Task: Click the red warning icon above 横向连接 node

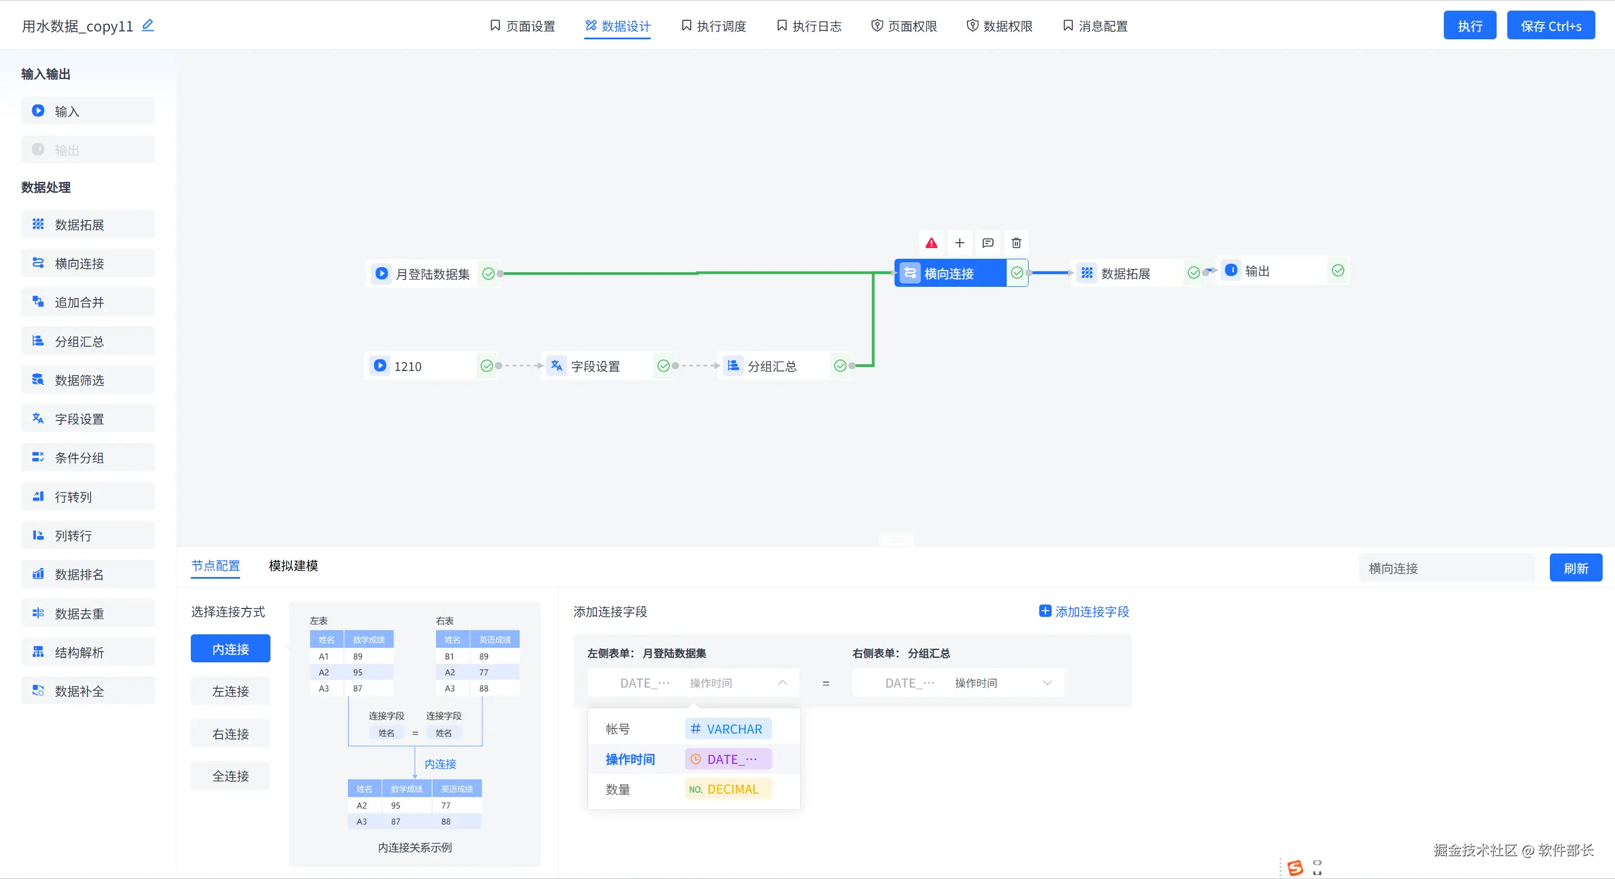Action: [x=931, y=243]
